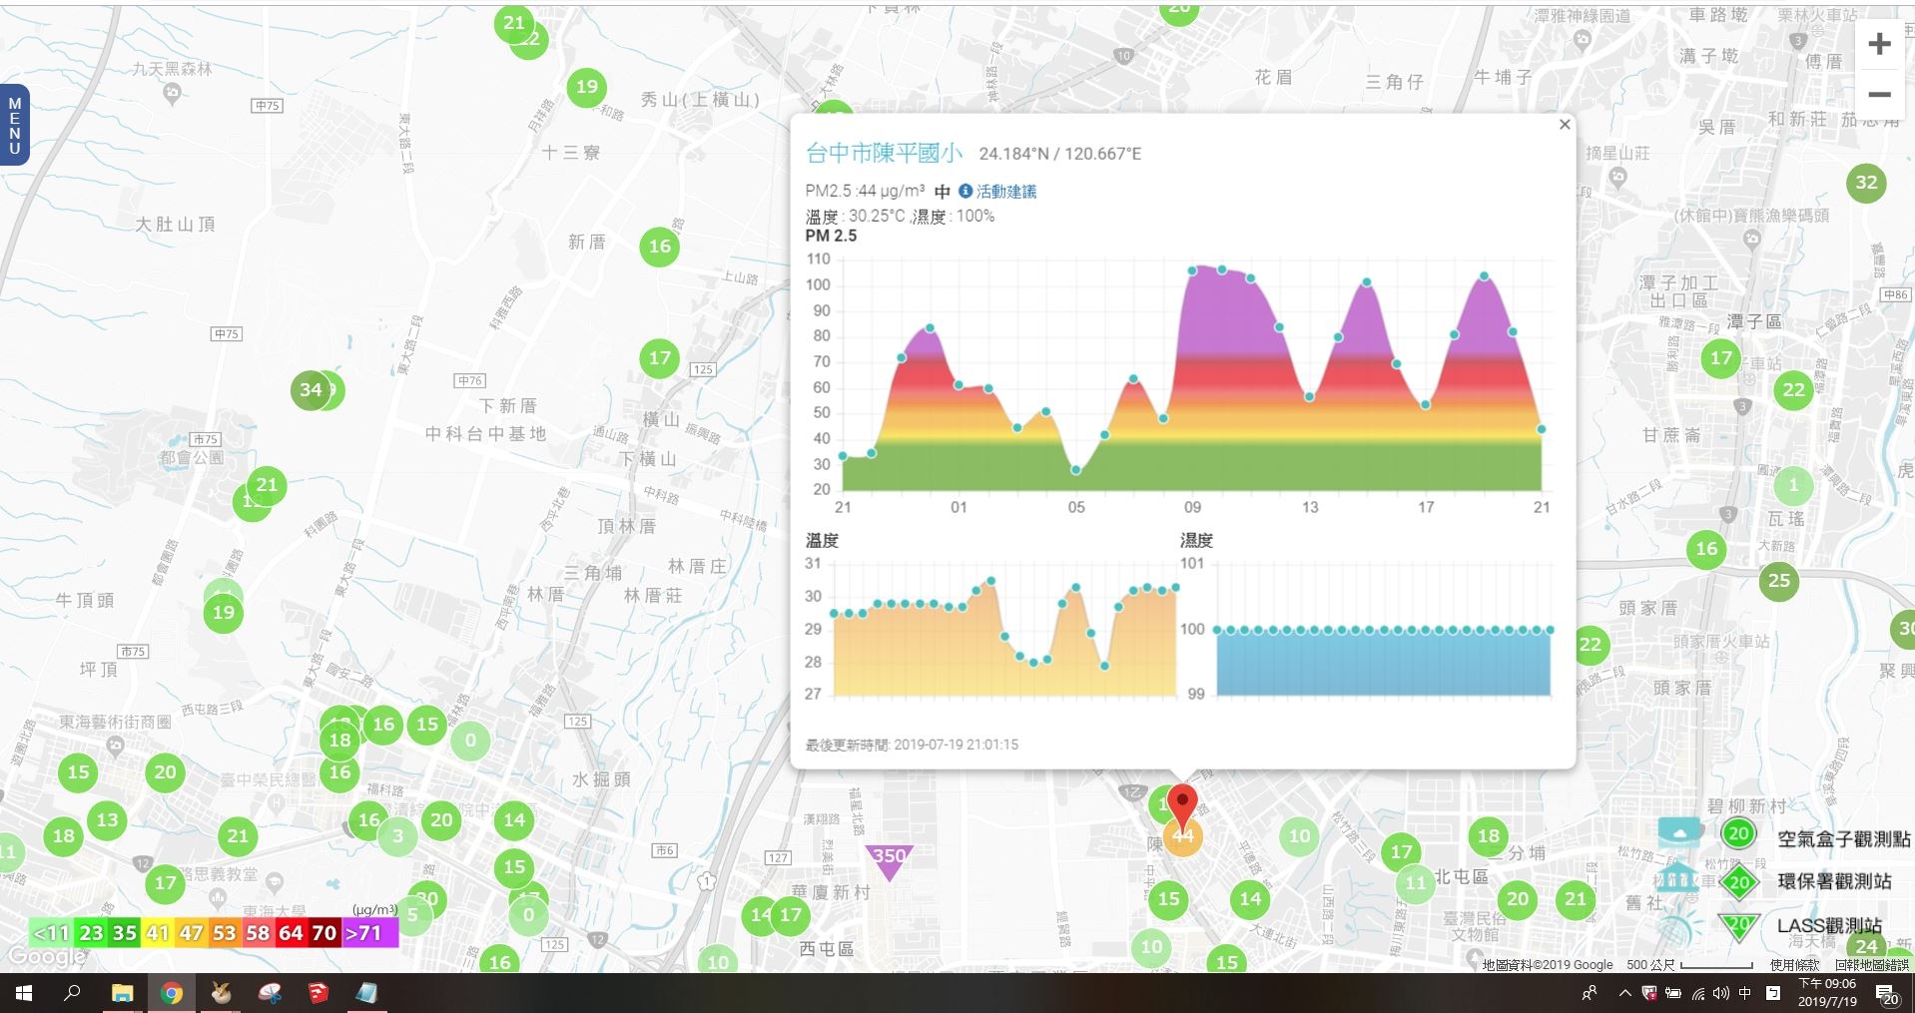1915x1013 pixels.
Task: Click the coordinates 24.184°N / 120.667°E text
Action: click(x=1059, y=154)
